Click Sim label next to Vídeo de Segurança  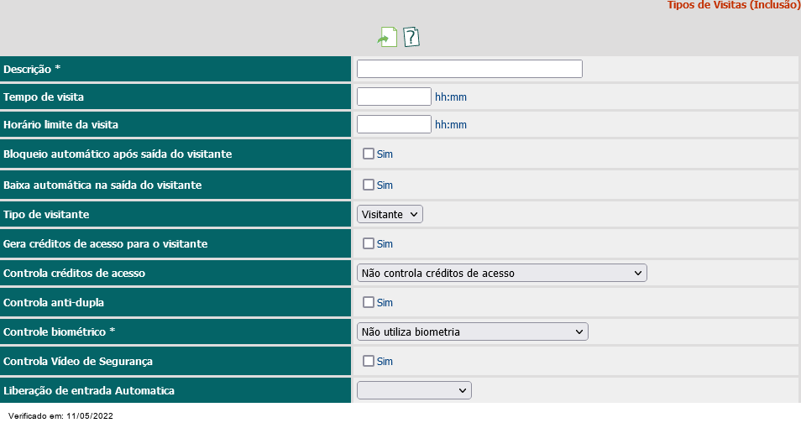[x=385, y=362]
